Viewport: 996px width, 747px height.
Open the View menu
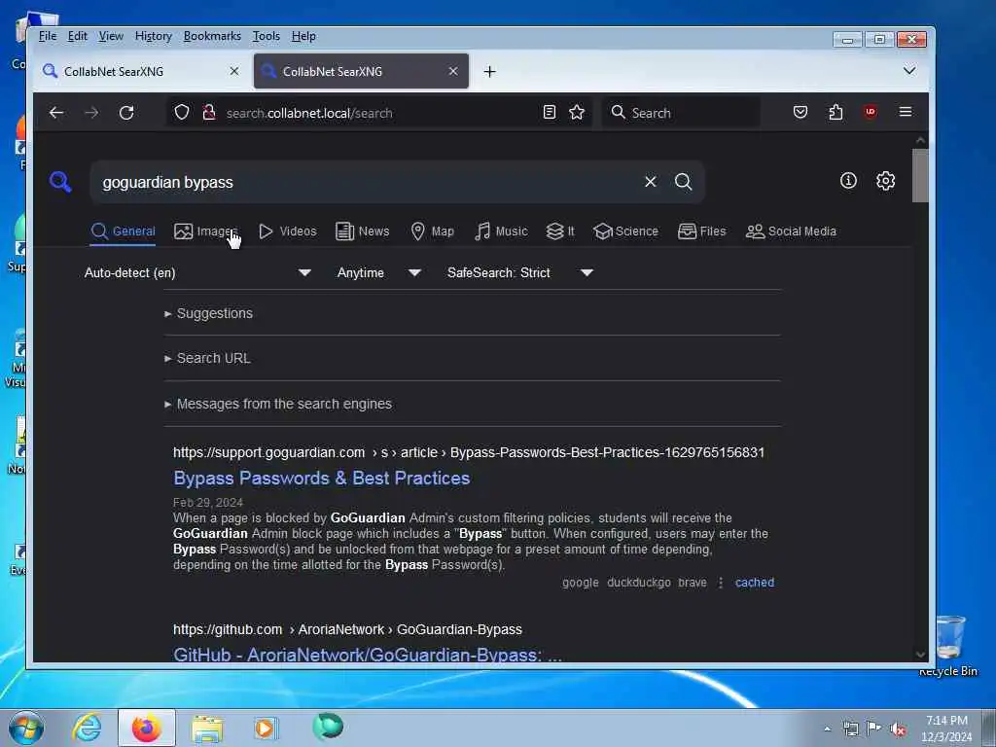pos(111,36)
